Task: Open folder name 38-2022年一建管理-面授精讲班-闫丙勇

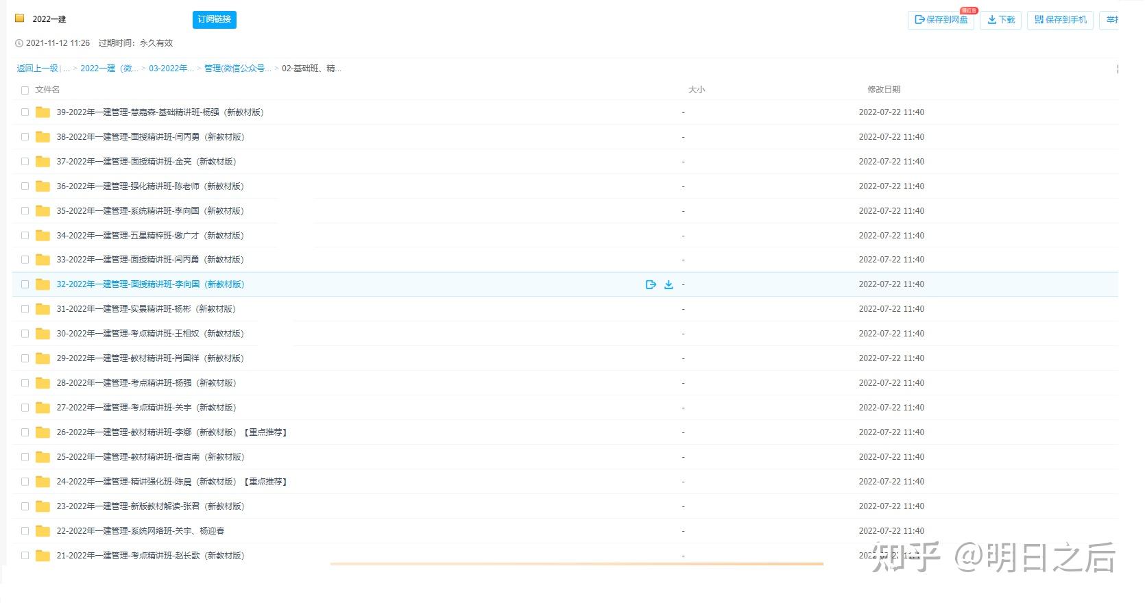Action: pos(150,137)
